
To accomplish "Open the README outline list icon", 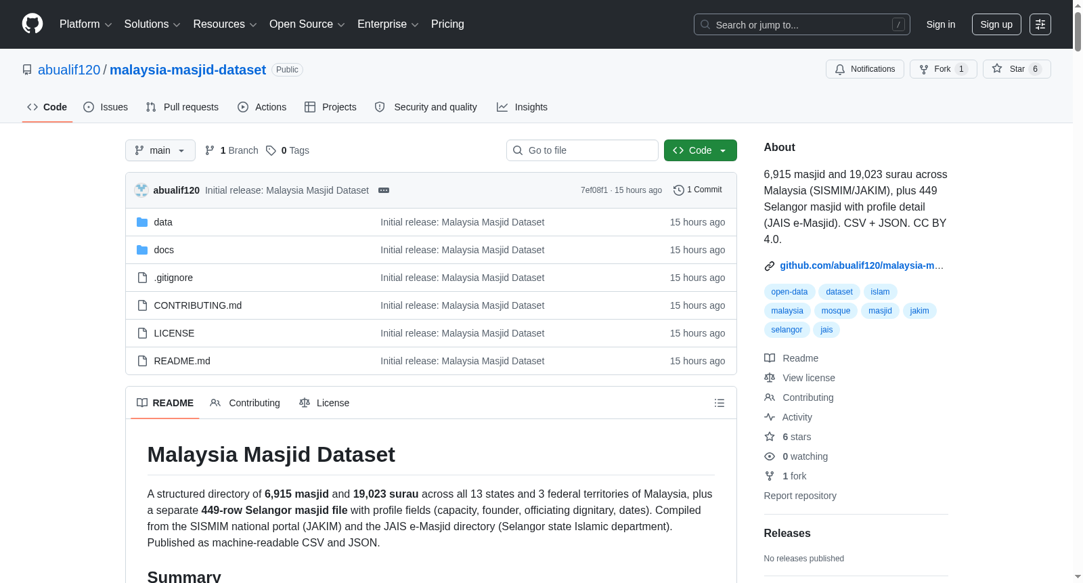I will point(720,403).
